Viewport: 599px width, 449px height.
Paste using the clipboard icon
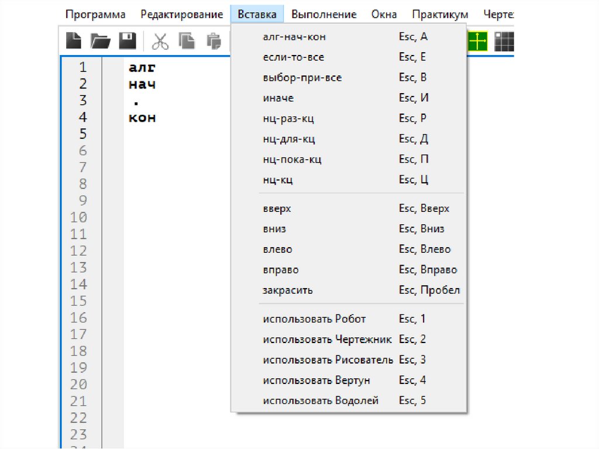click(214, 41)
